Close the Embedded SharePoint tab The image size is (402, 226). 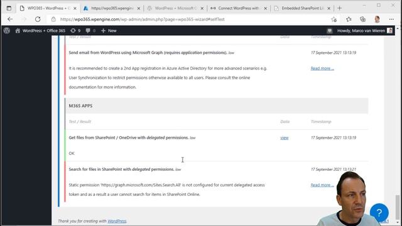329,8
